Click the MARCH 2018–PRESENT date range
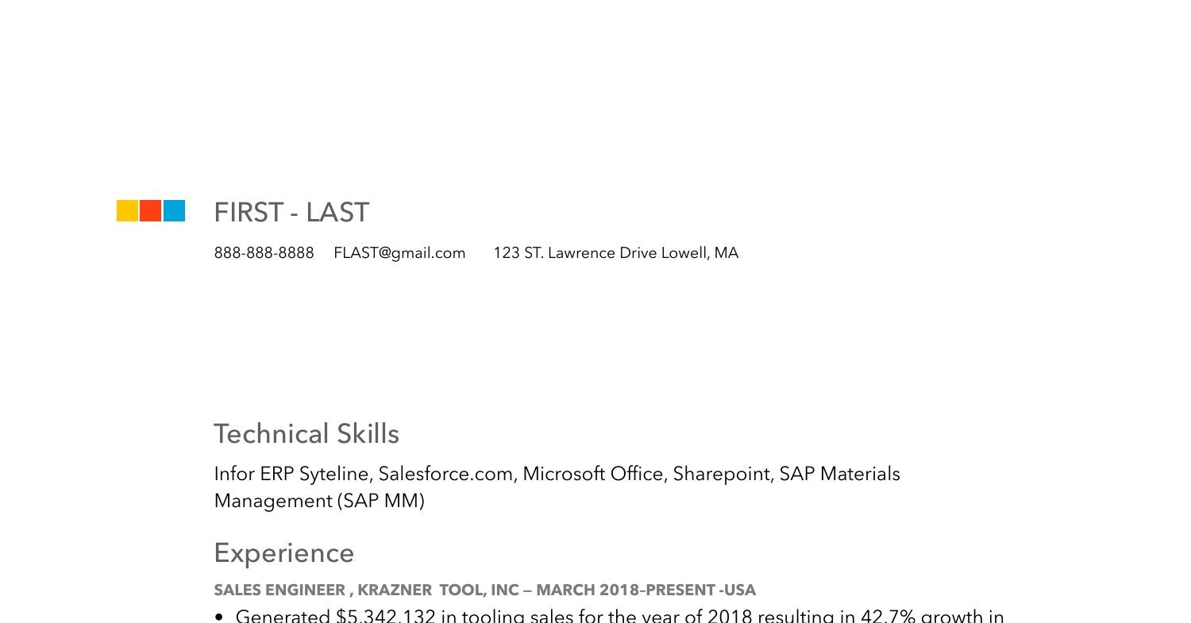The height and width of the screenshot is (623, 1191). coord(625,590)
